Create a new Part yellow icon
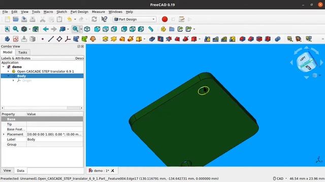The image size is (325, 182). (x=164, y=29)
